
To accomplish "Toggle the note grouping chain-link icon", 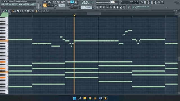I will click(x=72, y=5).
